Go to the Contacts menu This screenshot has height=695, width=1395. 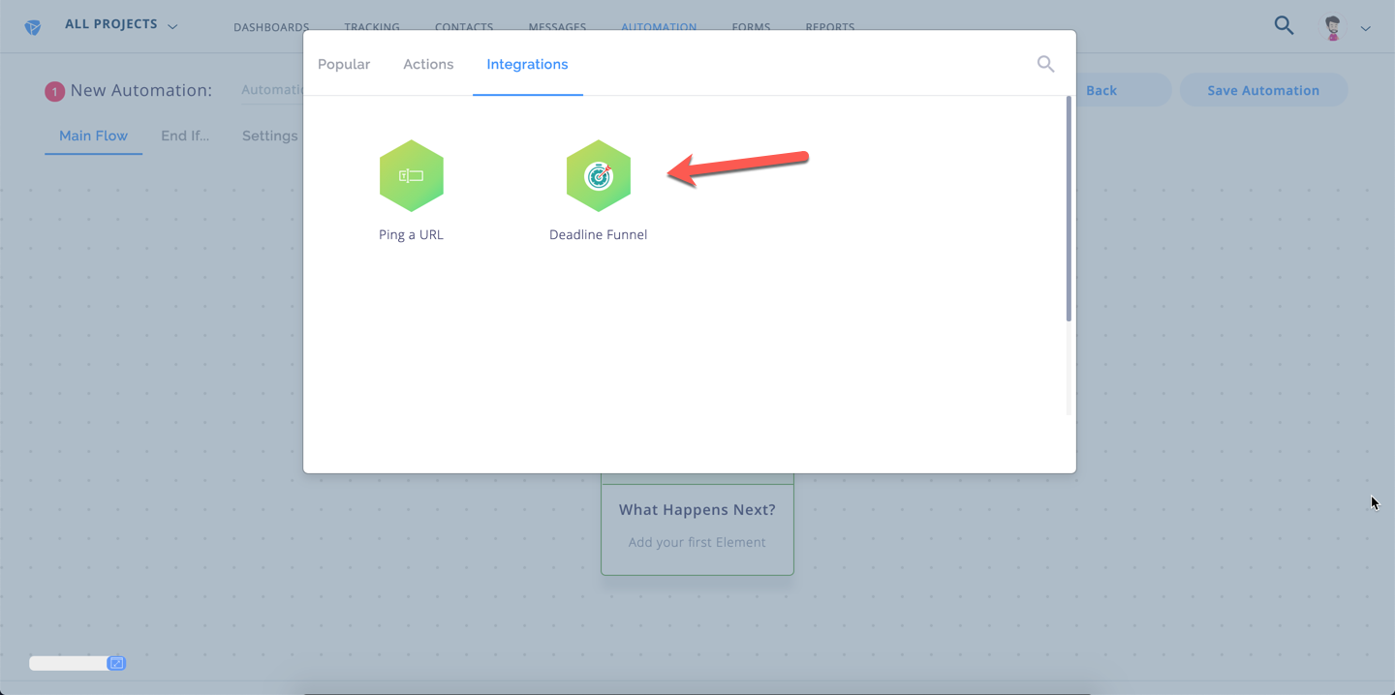[464, 28]
